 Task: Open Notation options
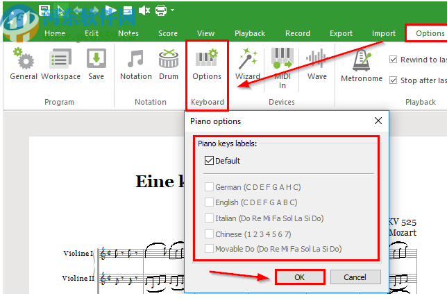pos(136,64)
